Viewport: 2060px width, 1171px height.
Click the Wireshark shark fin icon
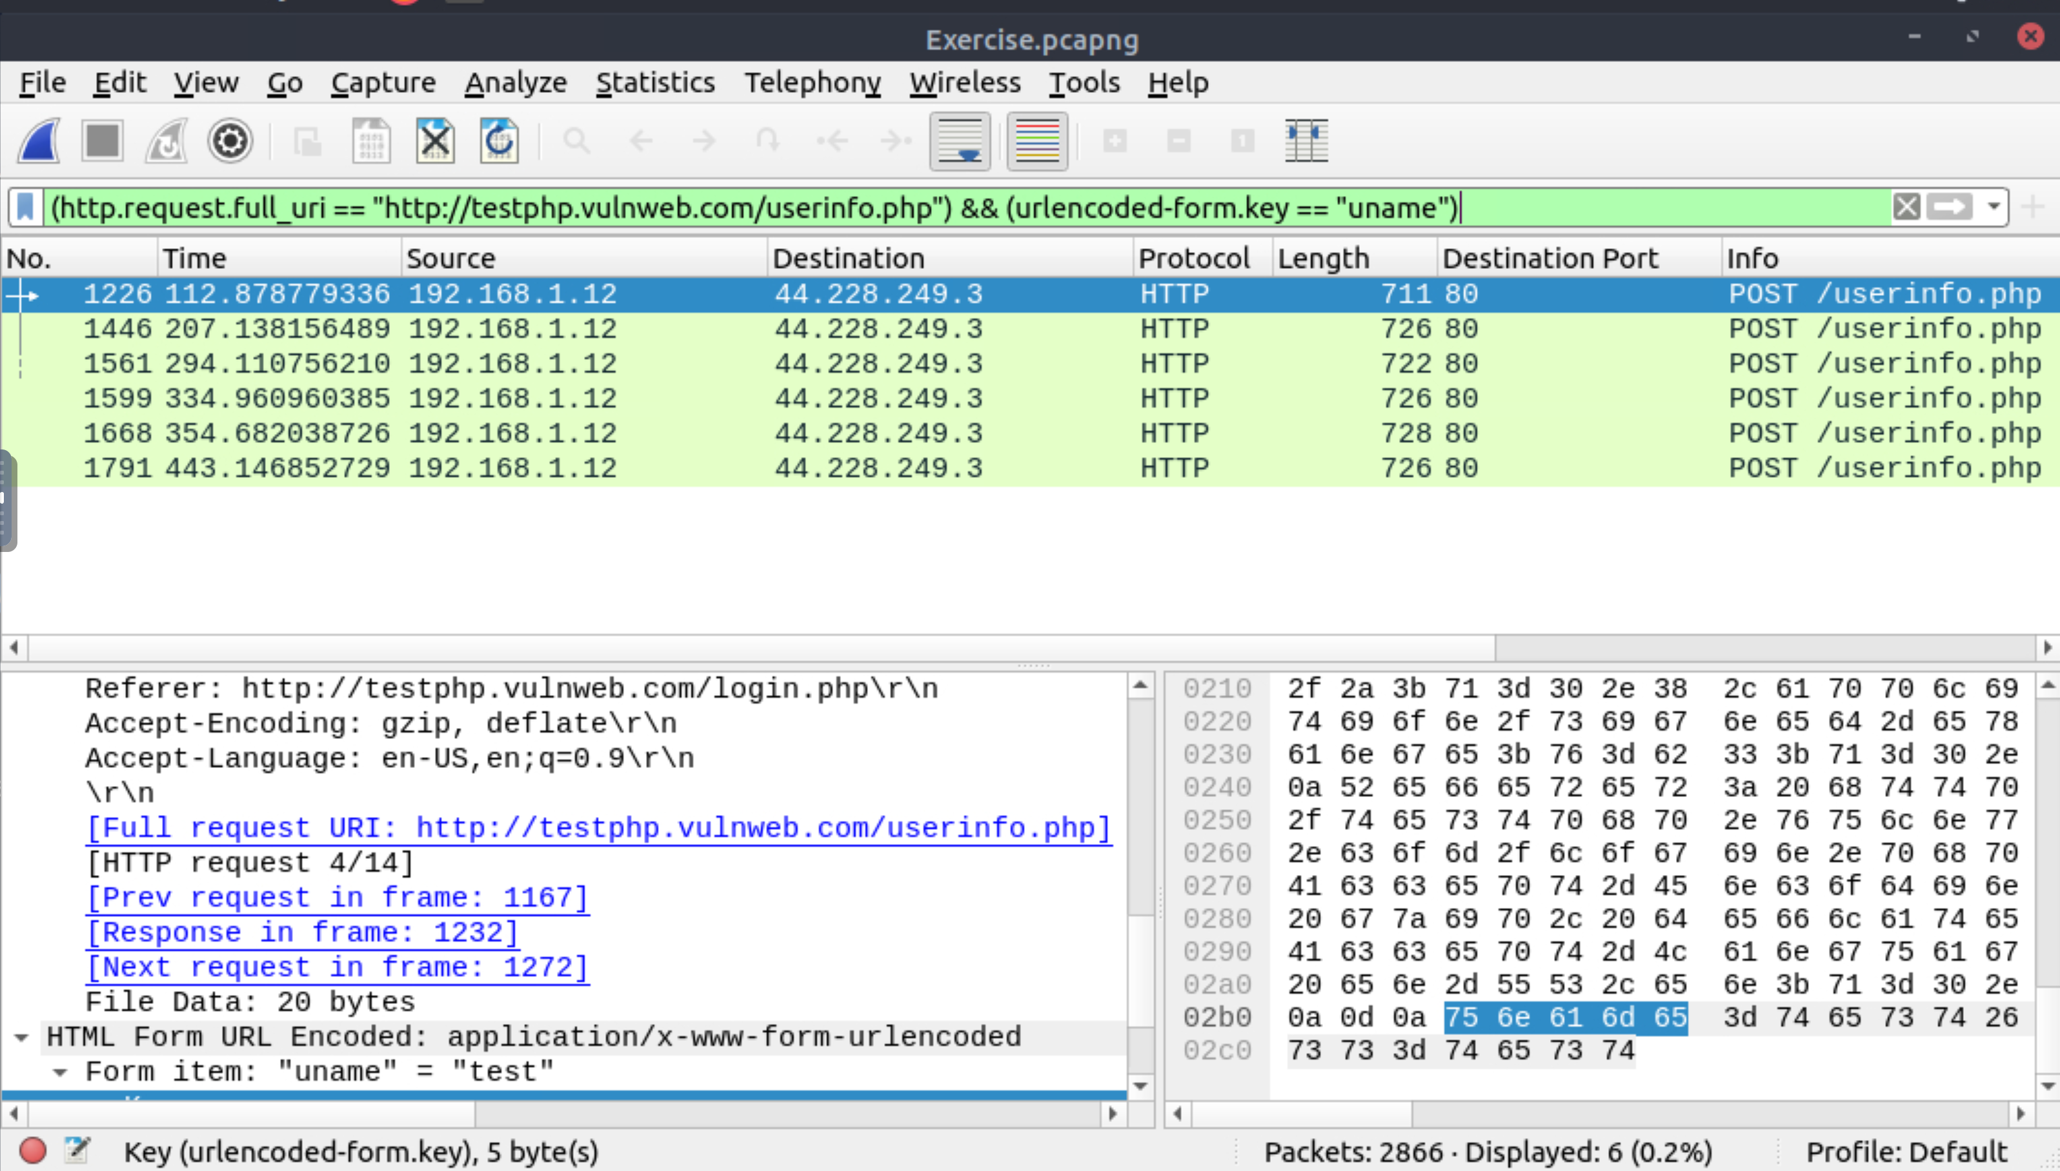pos(39,140)
